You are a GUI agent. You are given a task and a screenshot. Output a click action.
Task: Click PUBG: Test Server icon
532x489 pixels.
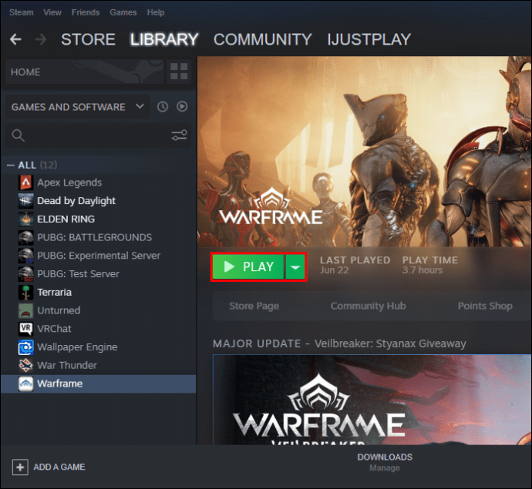[x=25, y=274]
